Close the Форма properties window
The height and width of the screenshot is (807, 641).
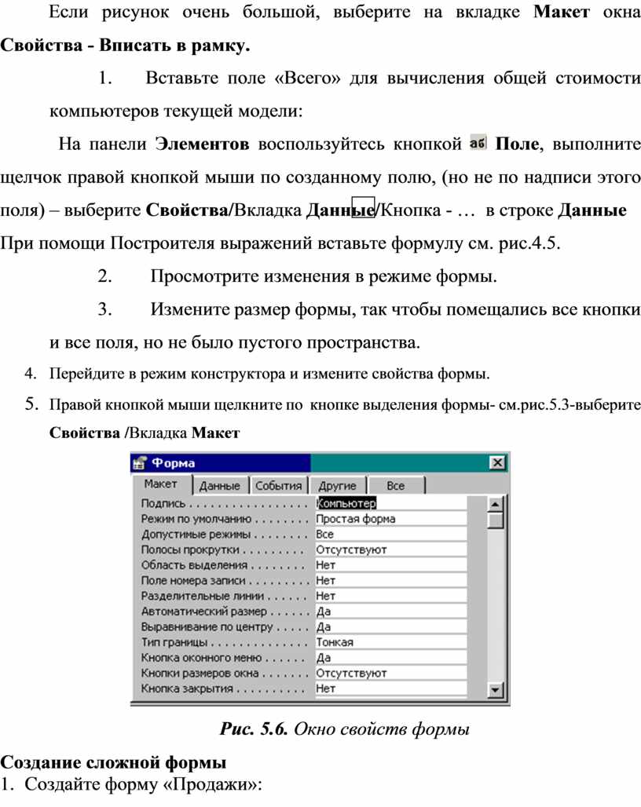496,463
